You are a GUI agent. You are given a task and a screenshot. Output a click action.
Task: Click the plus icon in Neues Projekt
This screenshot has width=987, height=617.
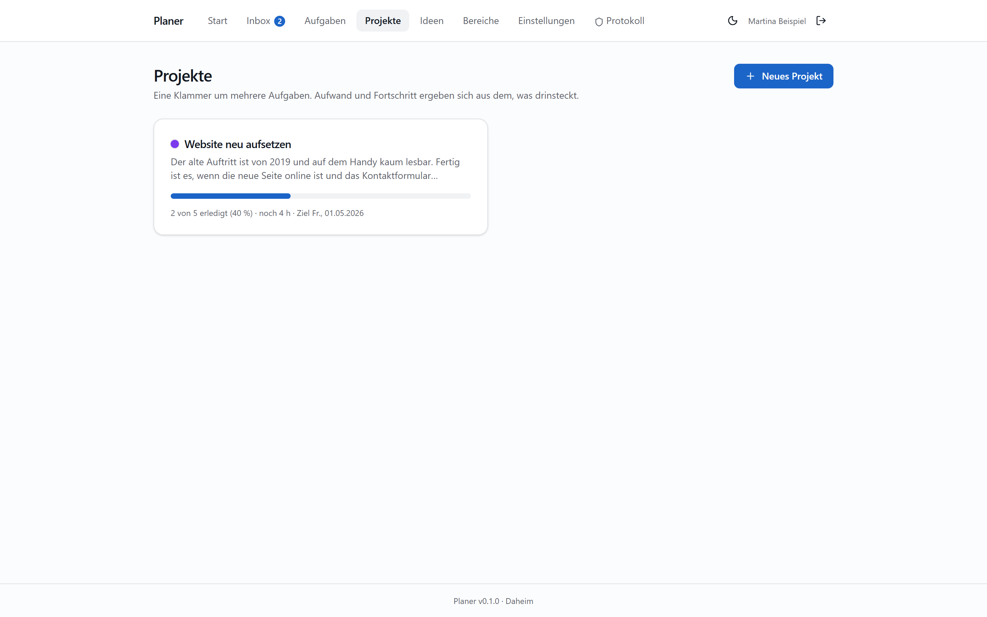click(x=751, y=76)
